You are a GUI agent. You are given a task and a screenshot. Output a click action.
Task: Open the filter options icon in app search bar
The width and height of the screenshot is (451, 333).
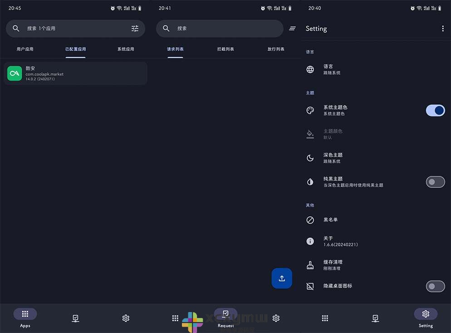pyautogui.click(x=135, y=28)
